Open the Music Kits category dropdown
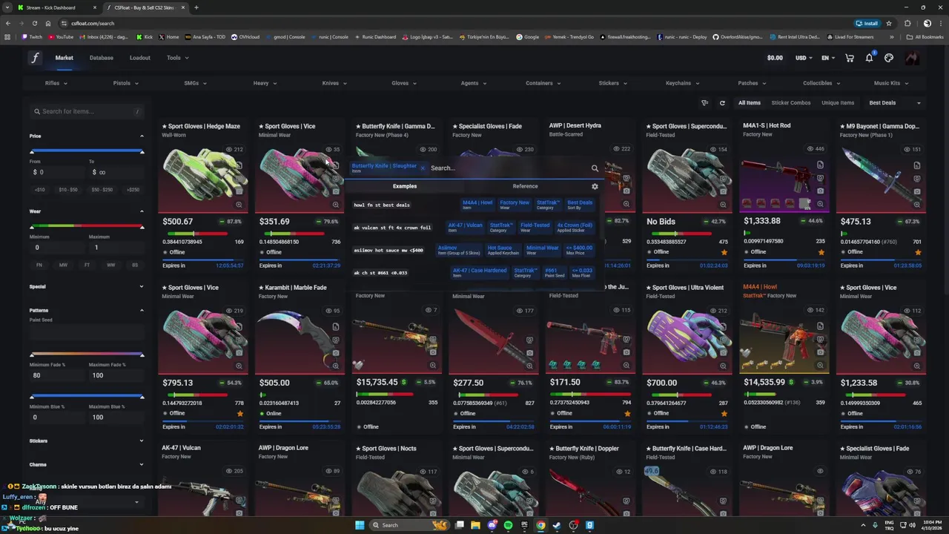 [x=890, y=83]
